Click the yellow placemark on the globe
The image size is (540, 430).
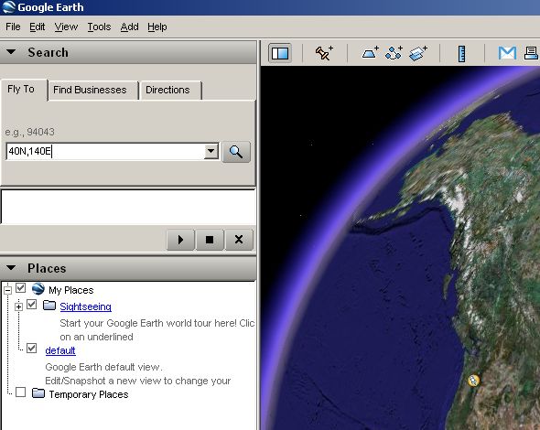[473, 380]
